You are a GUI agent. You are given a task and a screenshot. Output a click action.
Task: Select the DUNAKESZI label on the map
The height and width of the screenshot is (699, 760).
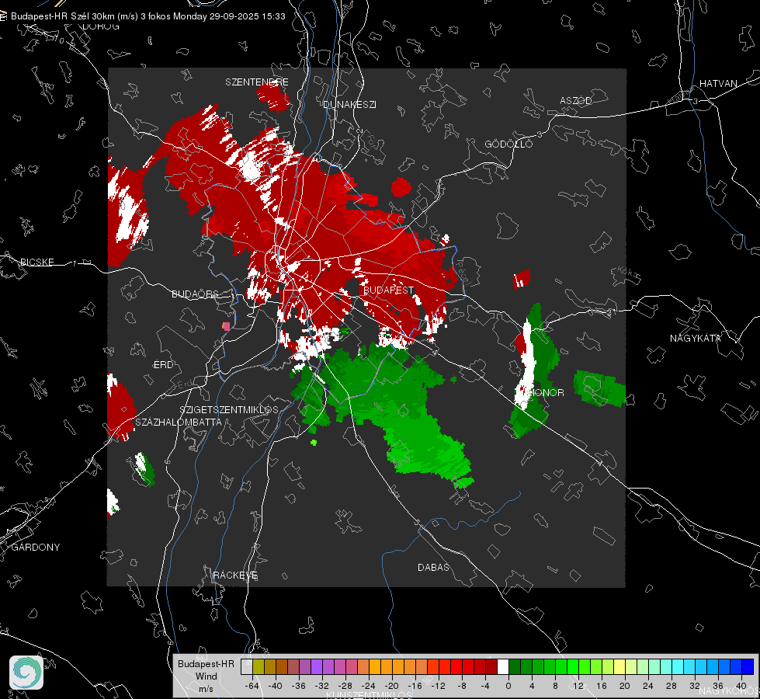click(349, 104)
